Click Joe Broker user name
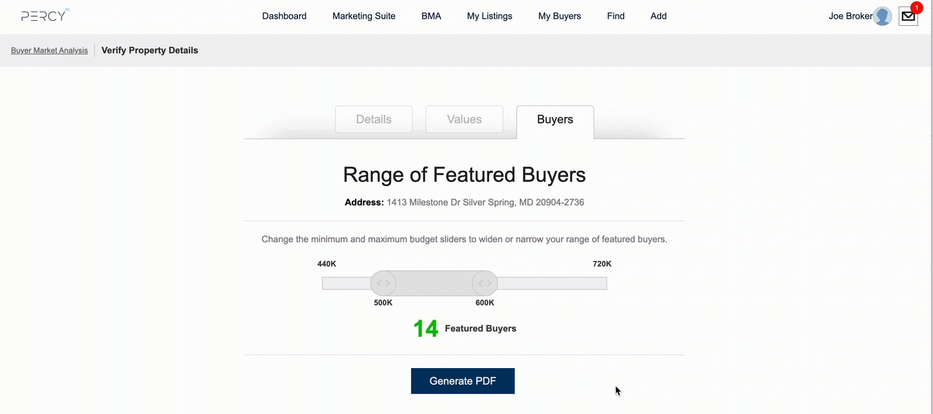Image resolution: width=933 pixels, height=414 pixels. (x=850, y=16)
